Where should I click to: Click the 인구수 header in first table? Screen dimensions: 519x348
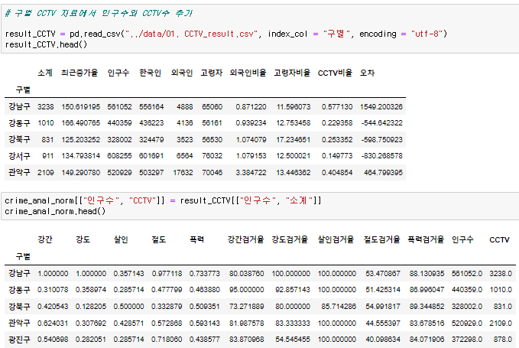coord(118,73)
